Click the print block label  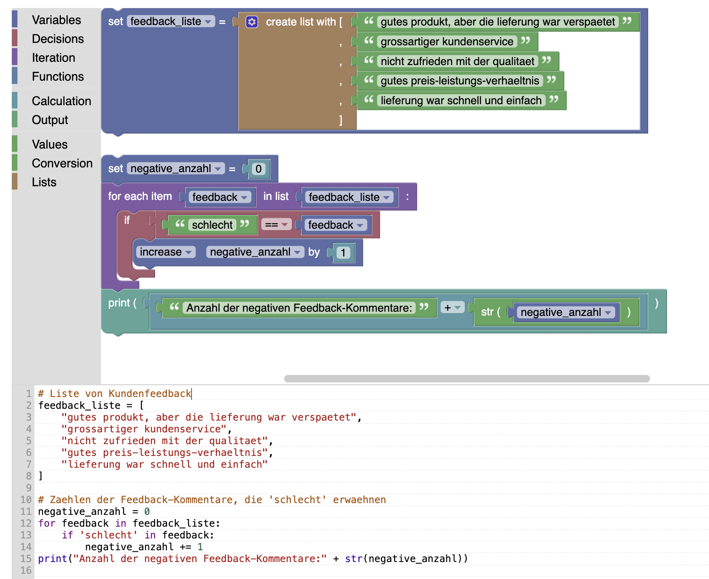pyautogui.click(x=119, y=303)
